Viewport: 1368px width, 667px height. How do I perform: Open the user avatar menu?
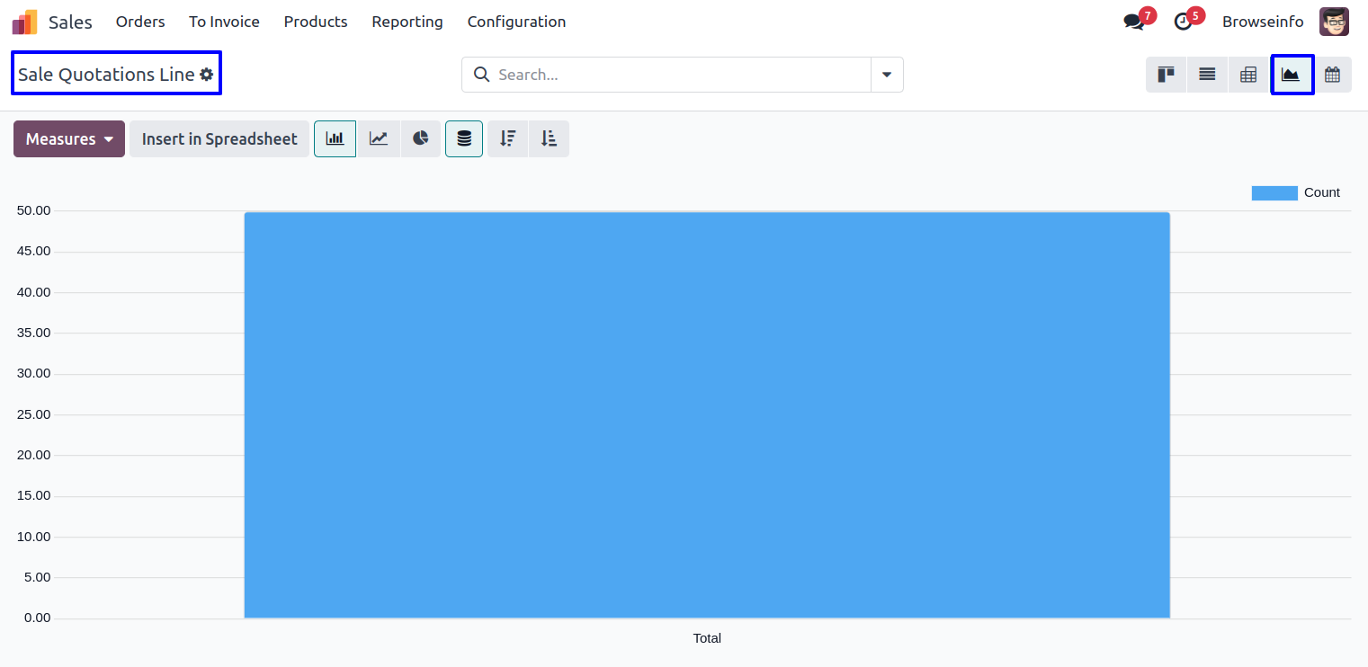click(1334, 22)
